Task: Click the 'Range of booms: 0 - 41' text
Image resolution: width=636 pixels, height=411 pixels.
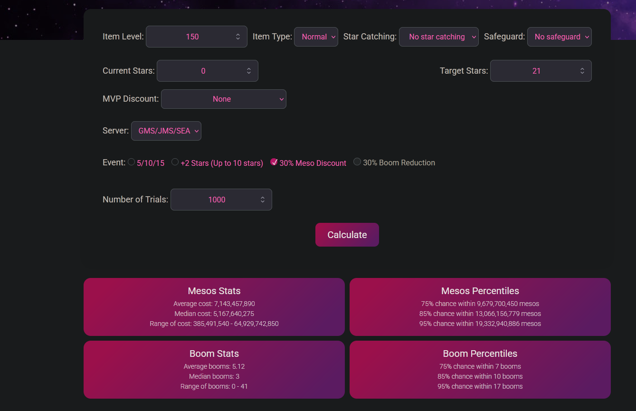Action: pyautogui.click(x=214, y=386)
